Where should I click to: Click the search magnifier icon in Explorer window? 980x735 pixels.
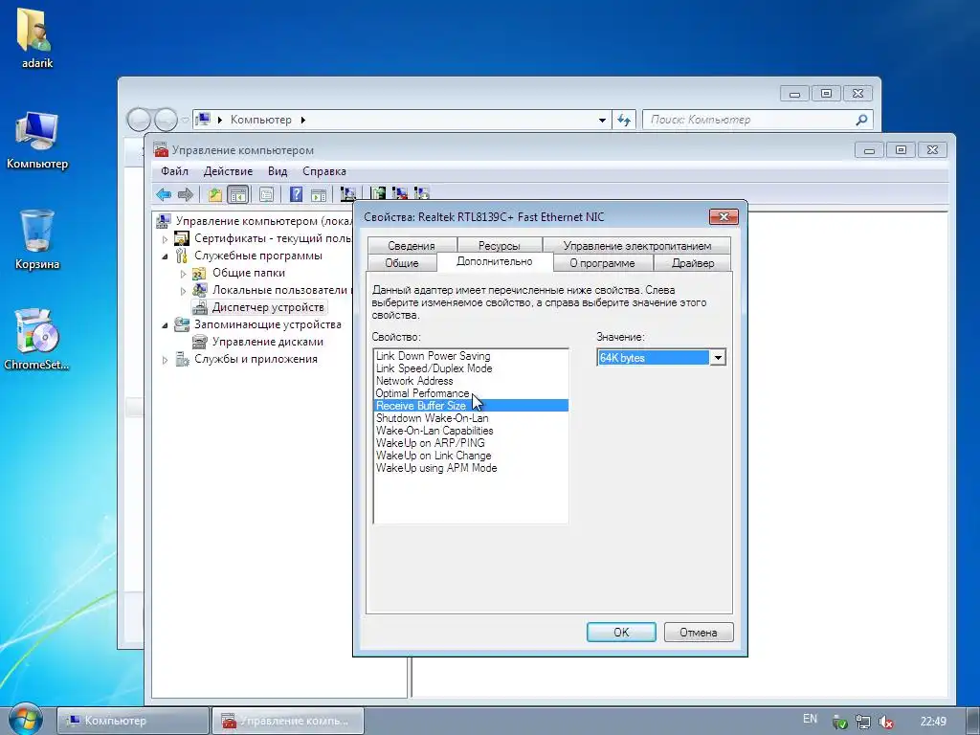(861, 120)
